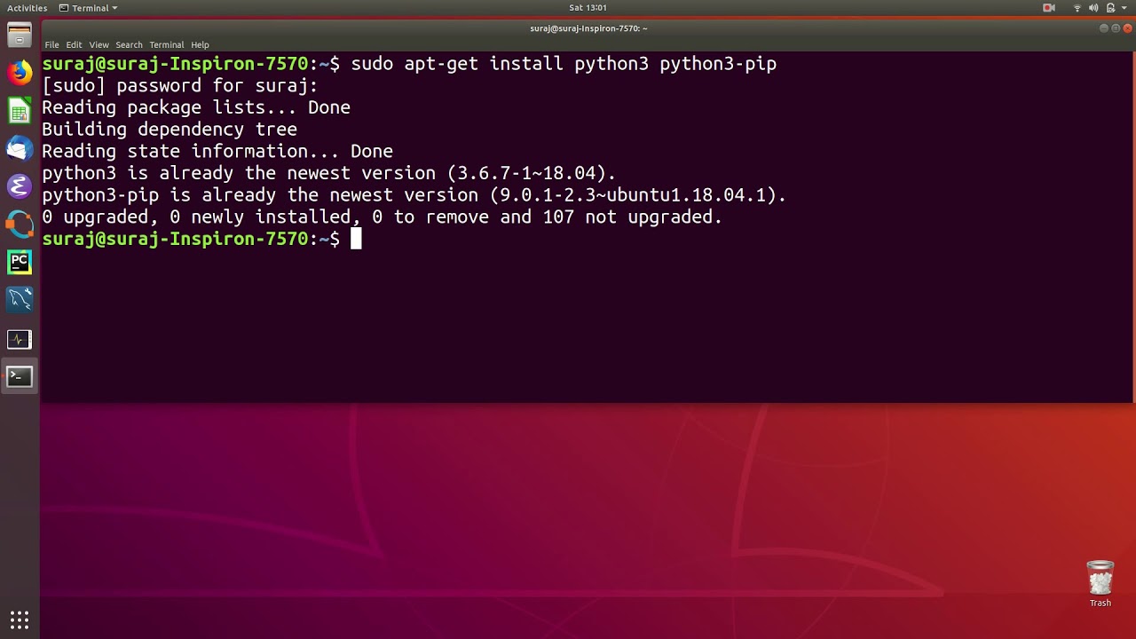Close the terminal window

pos(1128,28)
